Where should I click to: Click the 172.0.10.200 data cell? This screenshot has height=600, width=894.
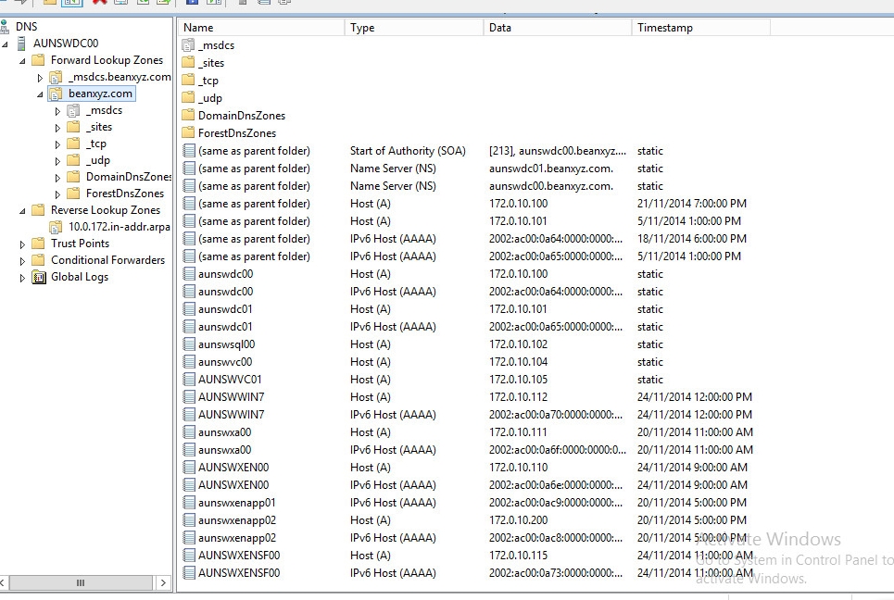click(x=518, y=520)
